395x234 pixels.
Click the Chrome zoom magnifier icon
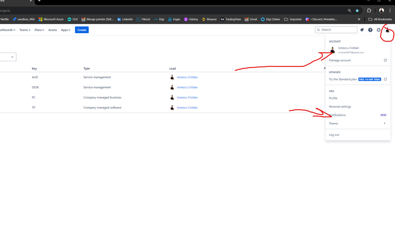(x=350, y=11)
